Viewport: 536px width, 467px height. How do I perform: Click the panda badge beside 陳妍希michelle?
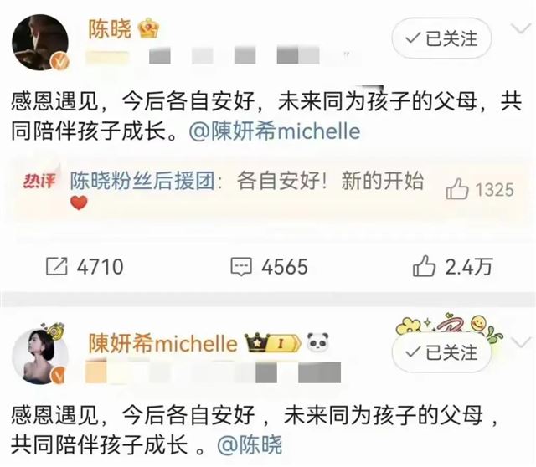(317, 342)
